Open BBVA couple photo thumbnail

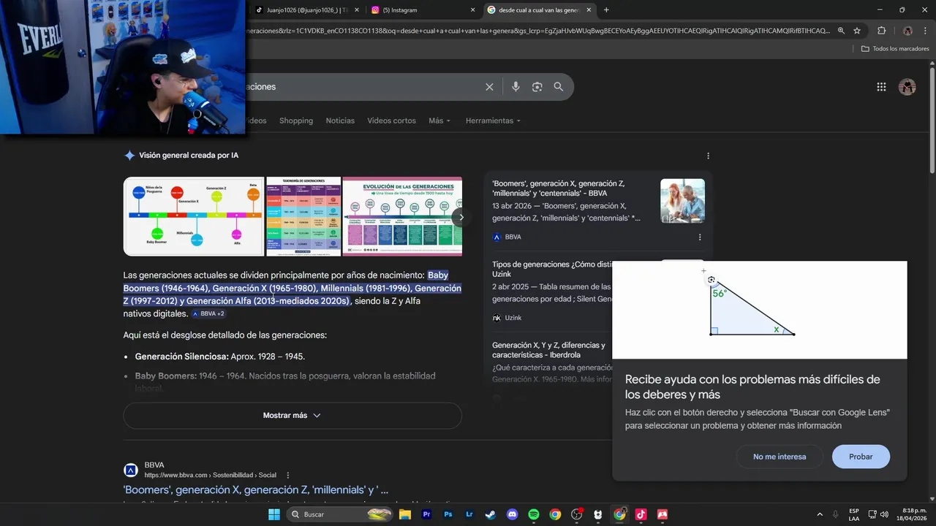[682, 201]
